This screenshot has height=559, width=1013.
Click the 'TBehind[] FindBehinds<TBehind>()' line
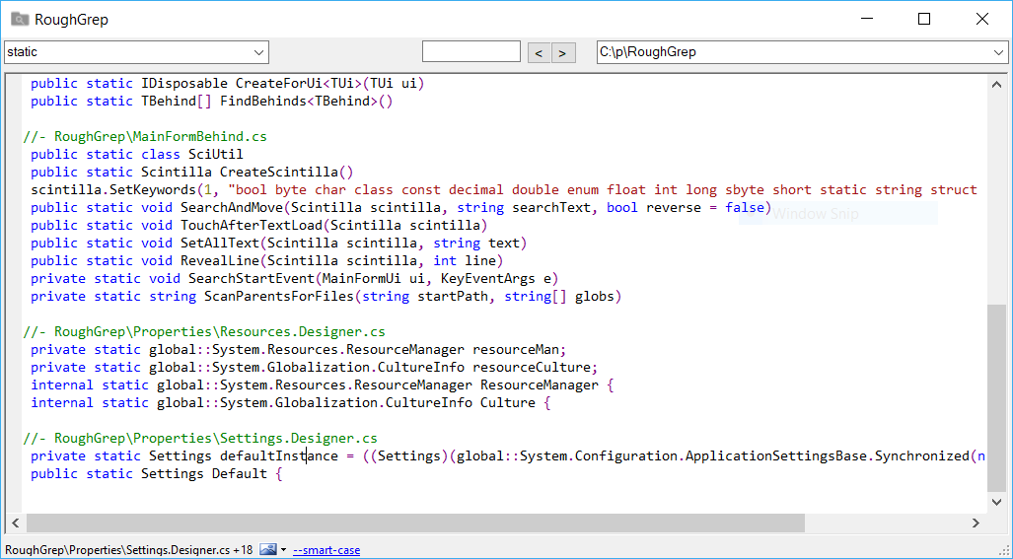212,101
